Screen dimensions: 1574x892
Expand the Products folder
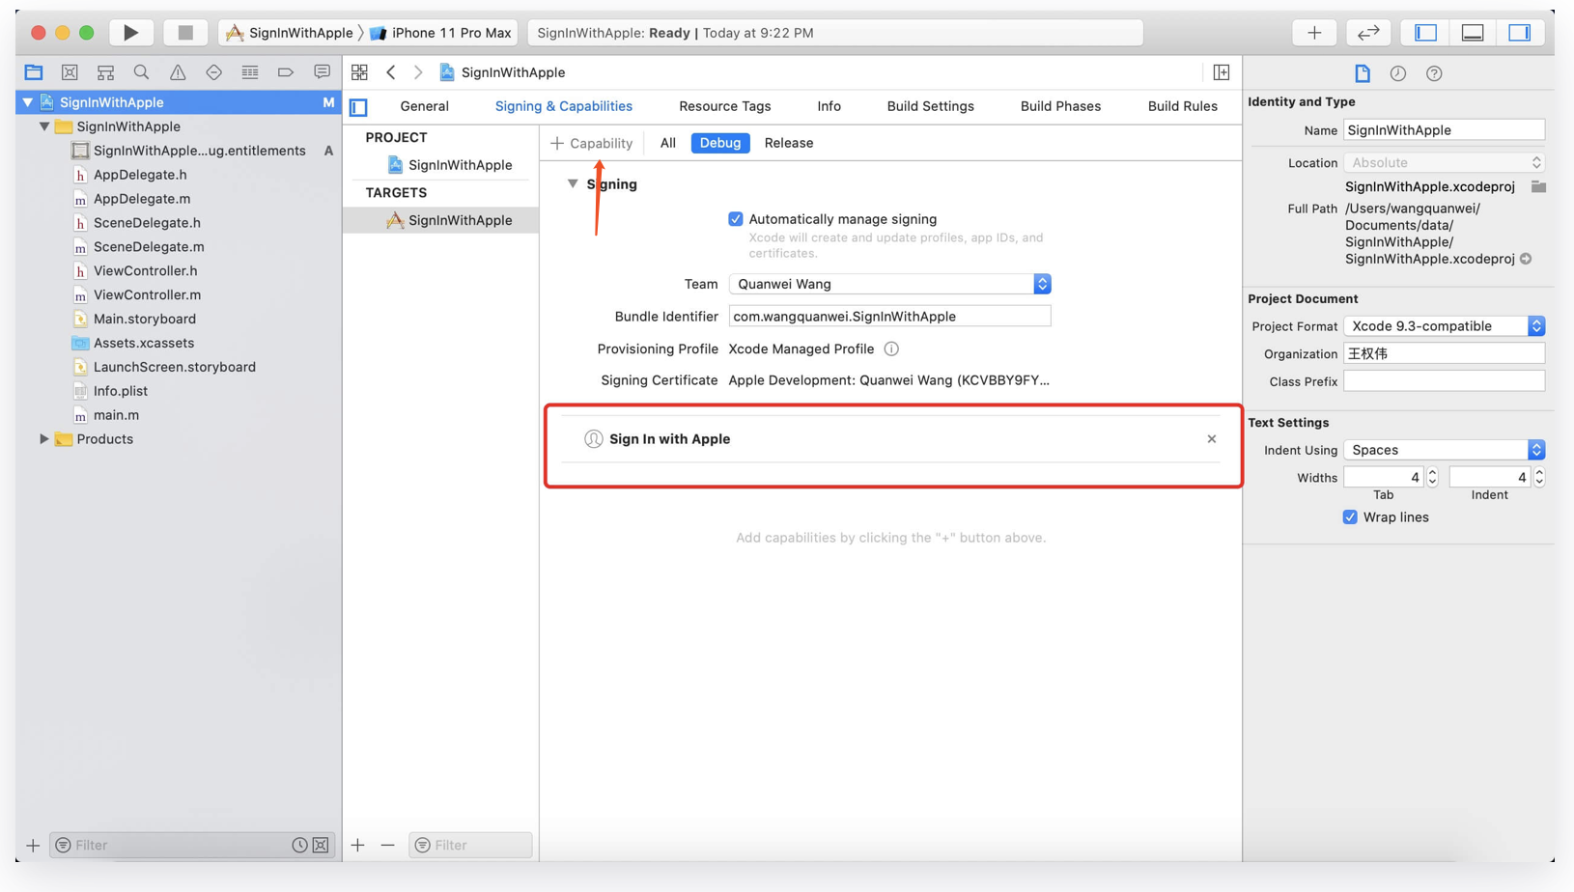tap(44, 439)
